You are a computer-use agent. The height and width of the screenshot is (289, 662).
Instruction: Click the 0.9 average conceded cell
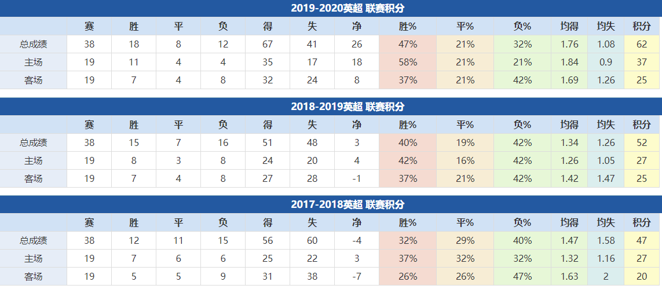[x=606, y=63]
